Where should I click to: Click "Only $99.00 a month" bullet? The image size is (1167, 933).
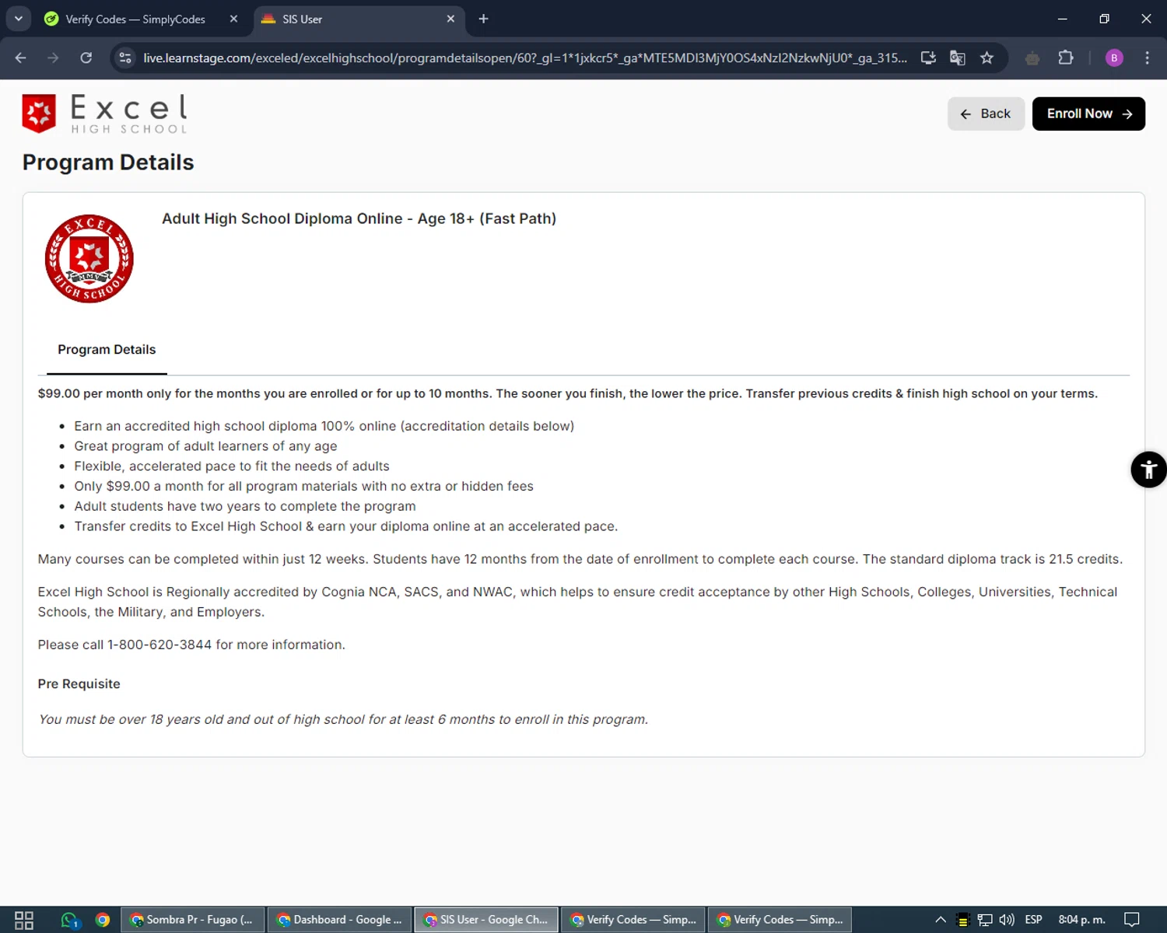tap(303, 486)
